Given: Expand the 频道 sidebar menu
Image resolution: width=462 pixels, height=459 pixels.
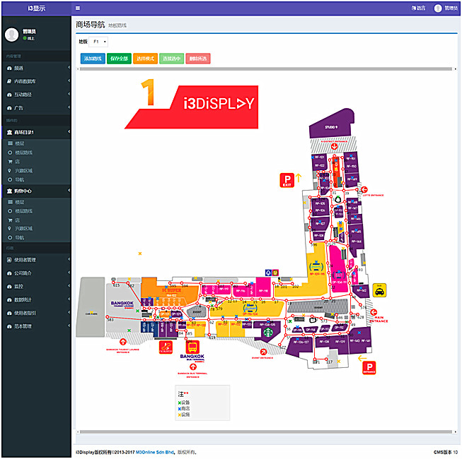Looking at the screenshot, I should (35, 68).
